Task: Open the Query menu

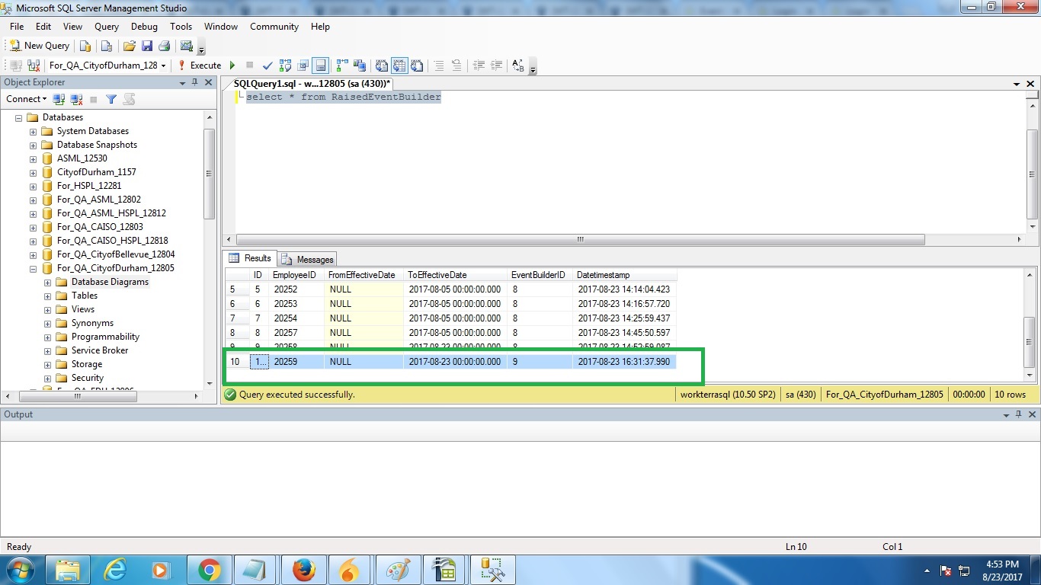Action: [x=107, y=27]
